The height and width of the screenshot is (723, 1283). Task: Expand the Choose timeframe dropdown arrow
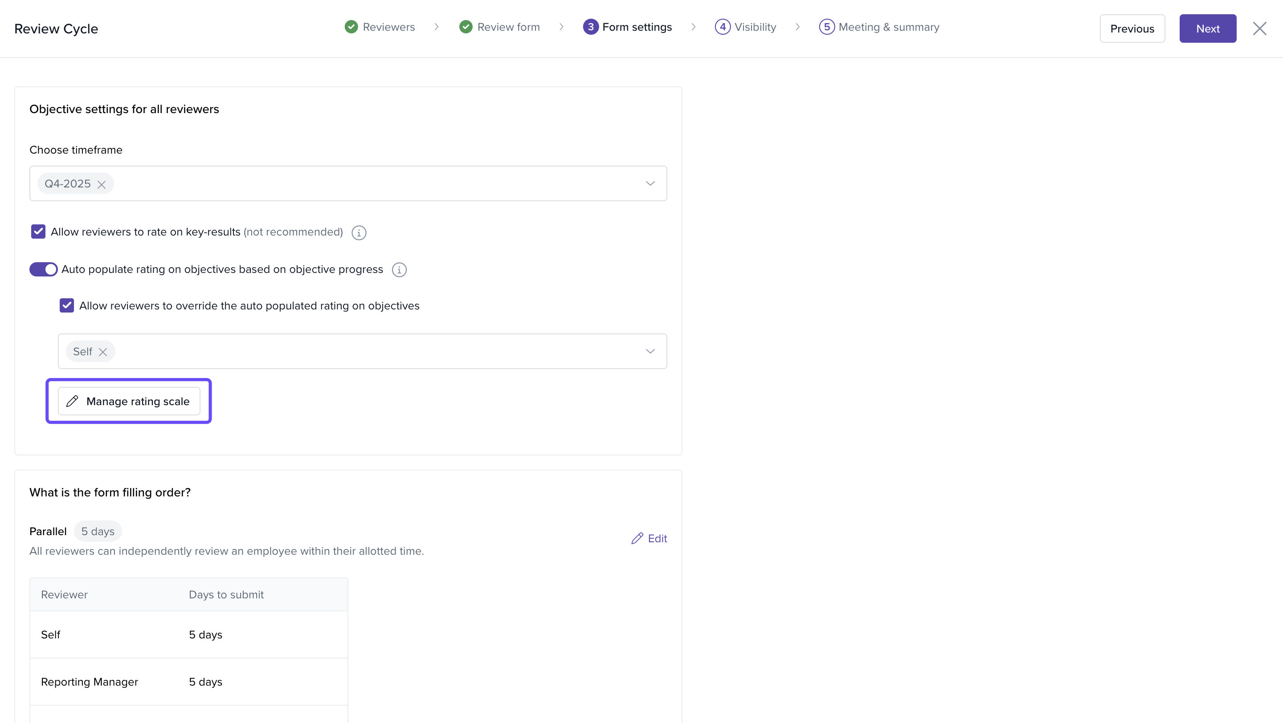coord(650,183)
